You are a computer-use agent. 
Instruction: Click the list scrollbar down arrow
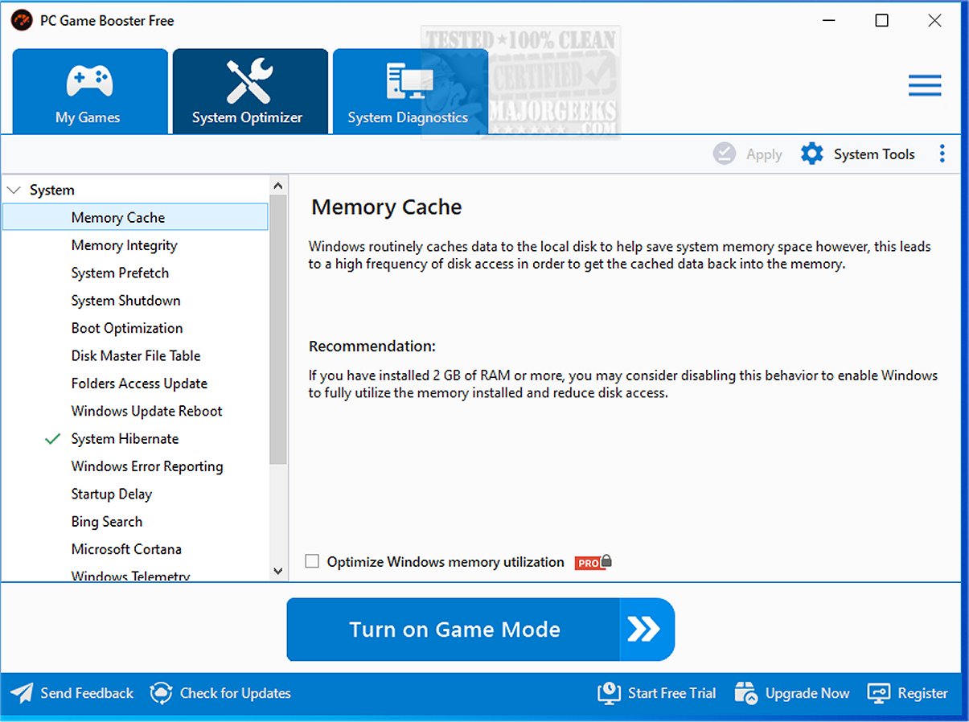[278, 571]
